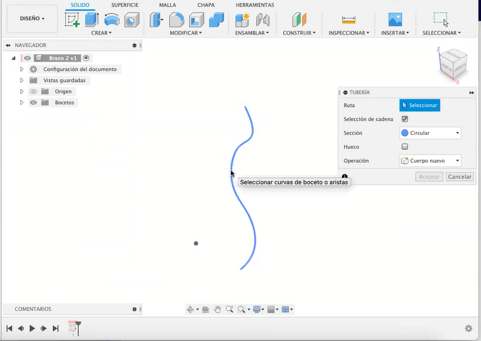Open the MODIFICAR menu
This screenshot has width=481, height=341.
186,33
